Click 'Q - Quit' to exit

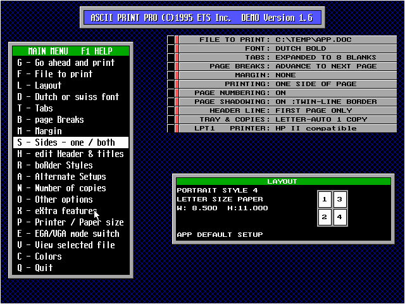coord(71,268)
